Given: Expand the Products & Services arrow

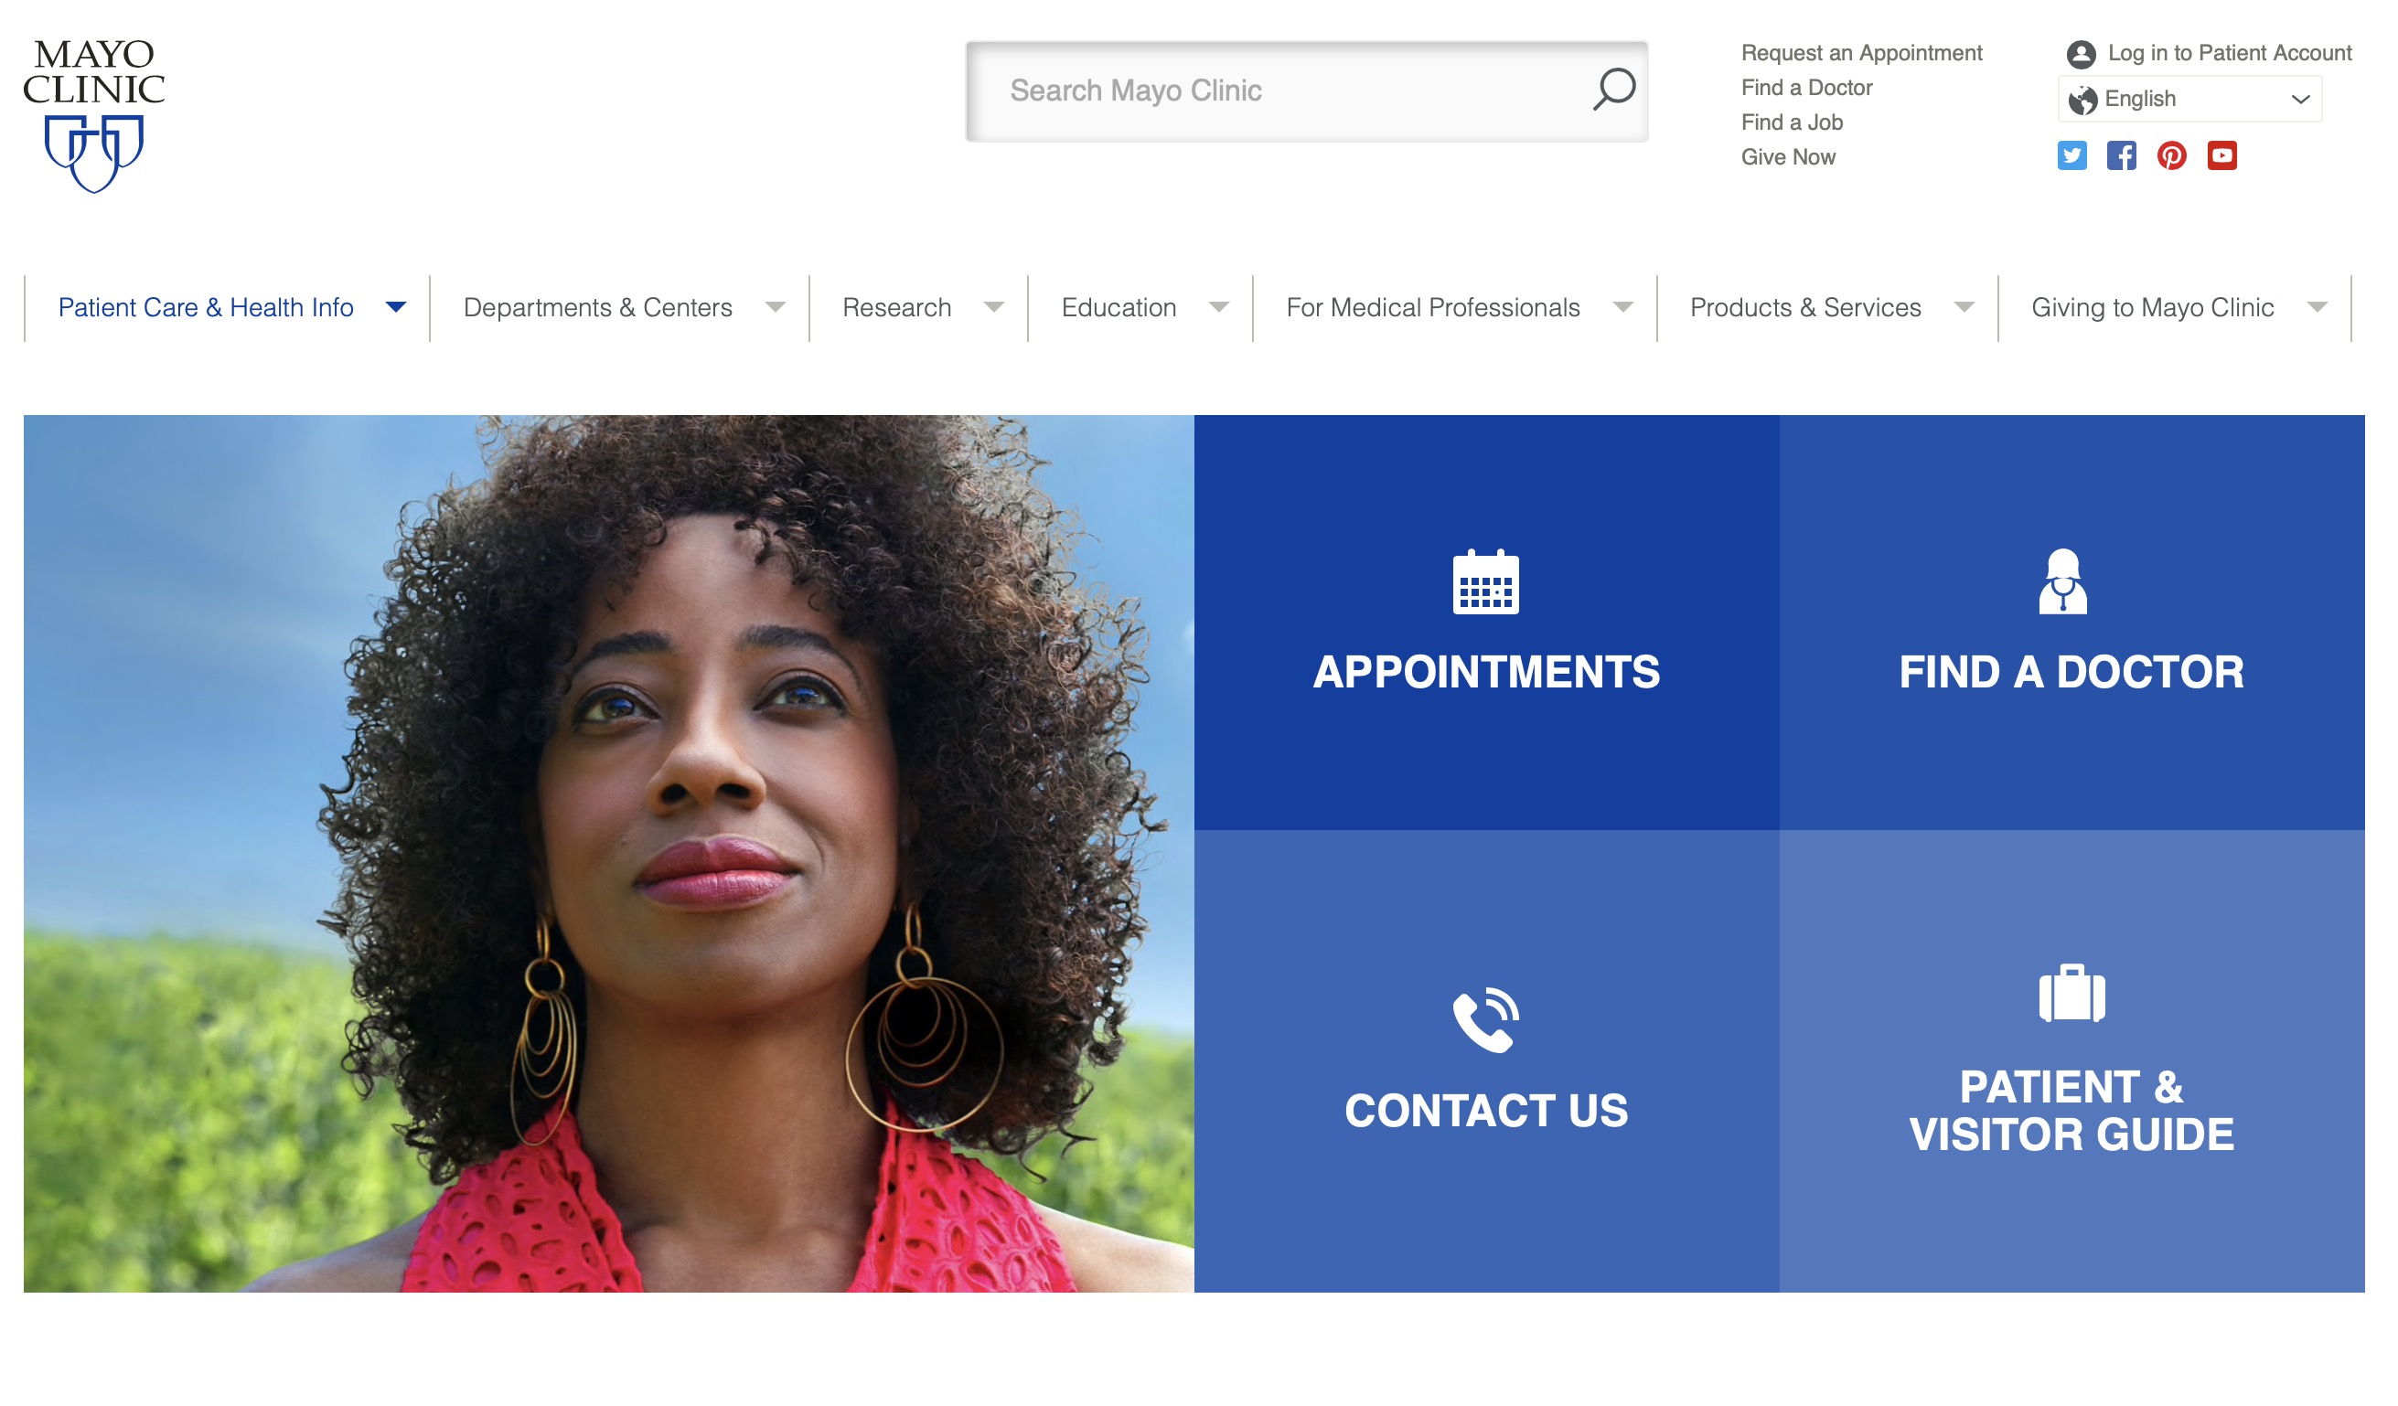Looking at the screenshot, I should (1964, 307).
